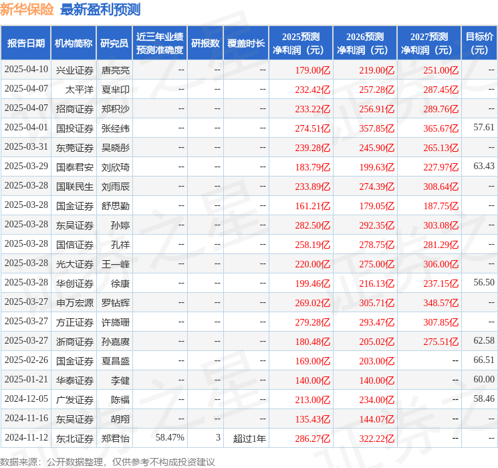The image size is (498, 468).
Task: Click the 华创证券 institution cell
Action: pos(75,283)
